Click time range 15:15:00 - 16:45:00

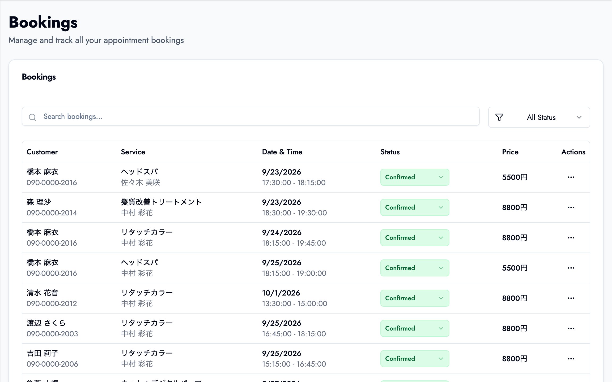294,364
